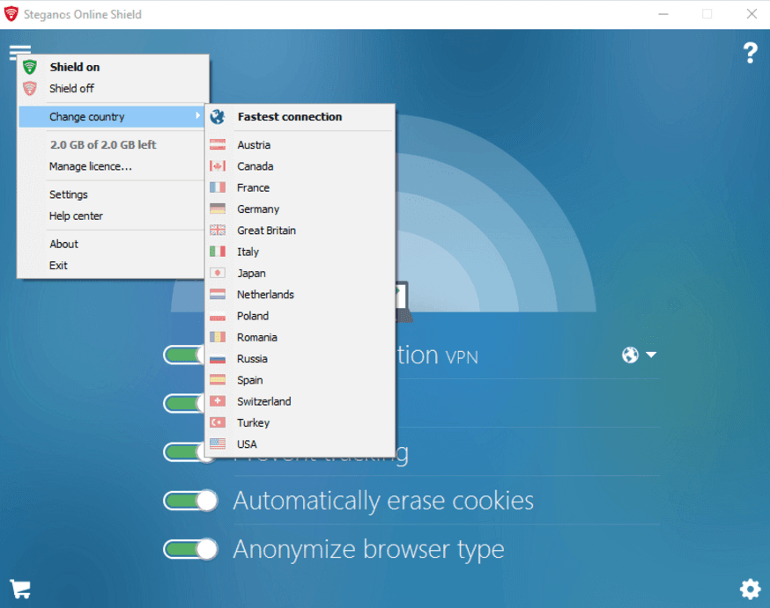Click the Germany flag icon
Screen dimensions: 770x608
click(218, 209)
